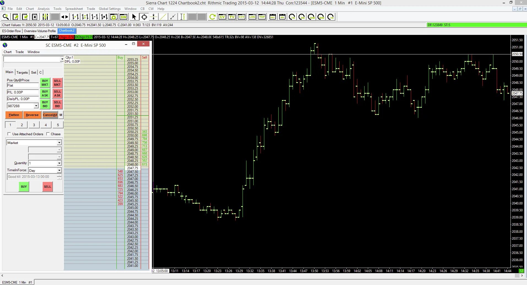
Task: Open the second disabled dropdown under Market
Action: click(59, 157)
